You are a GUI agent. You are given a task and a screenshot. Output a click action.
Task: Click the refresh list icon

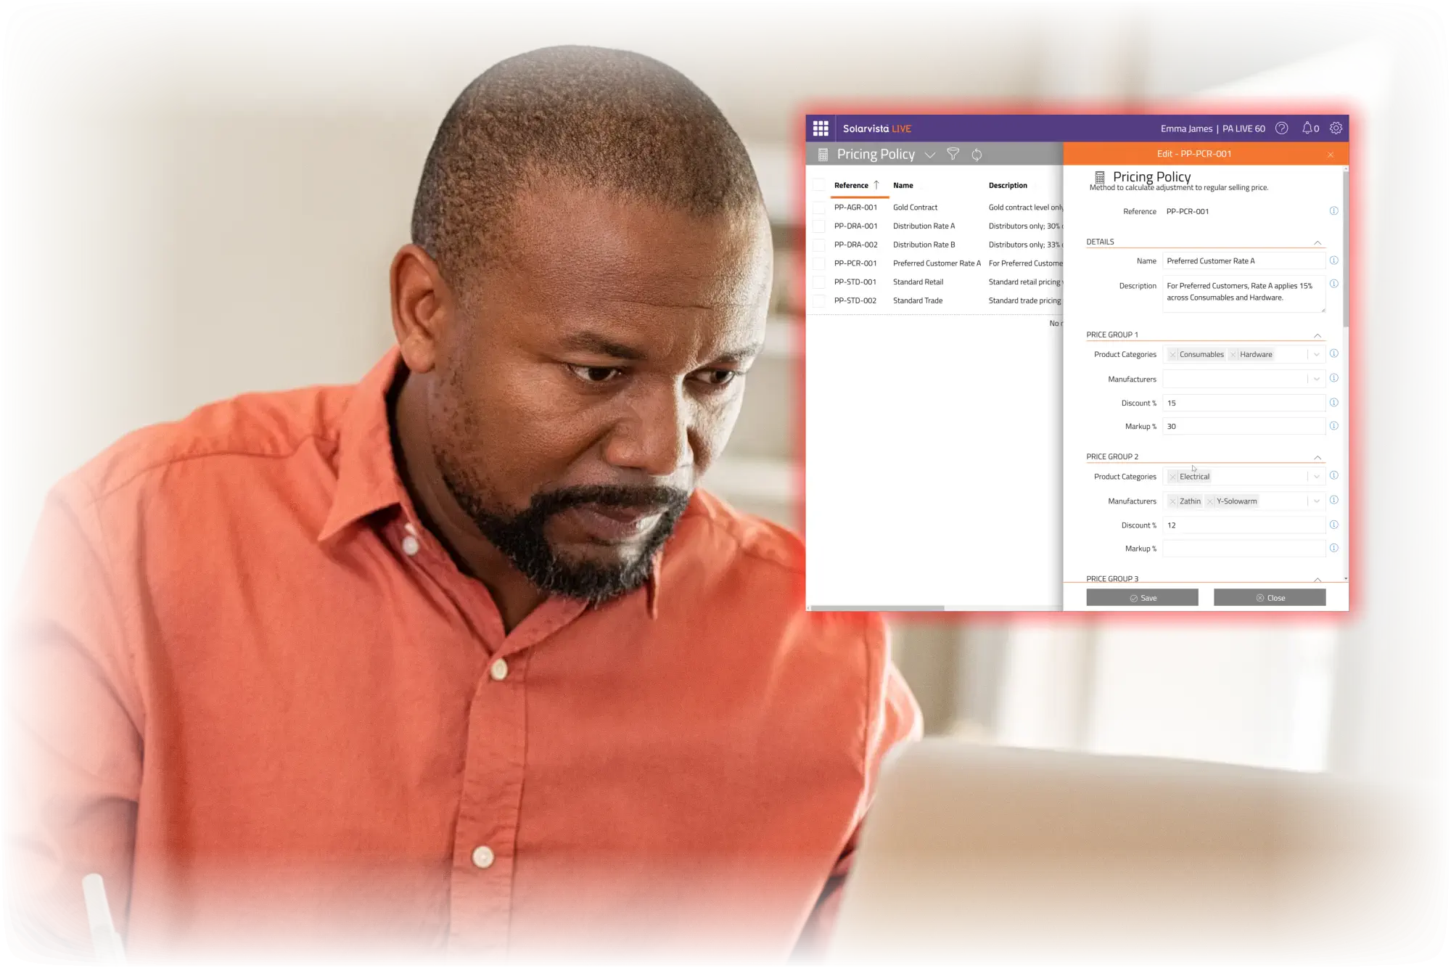(x=977, y=155)
